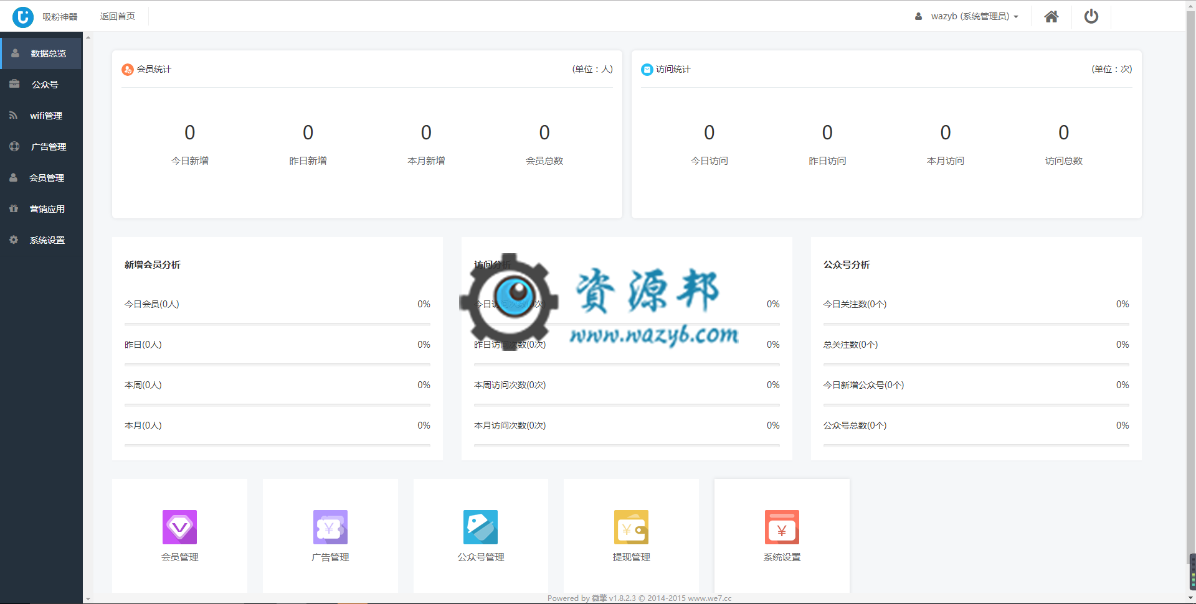The height and width of the screenshot is (604, 1196).
Task: Select 数据总览 in the sidebar
Action: 41,53
